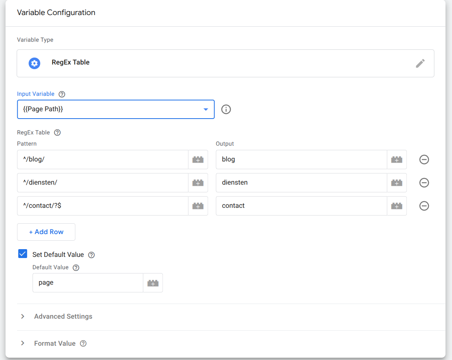The height and width of the screenshot is (360, 452).
Task: Remove the diensten row
Action: 424,183
